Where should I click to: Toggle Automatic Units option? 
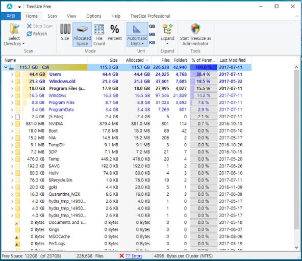[137, 35]
